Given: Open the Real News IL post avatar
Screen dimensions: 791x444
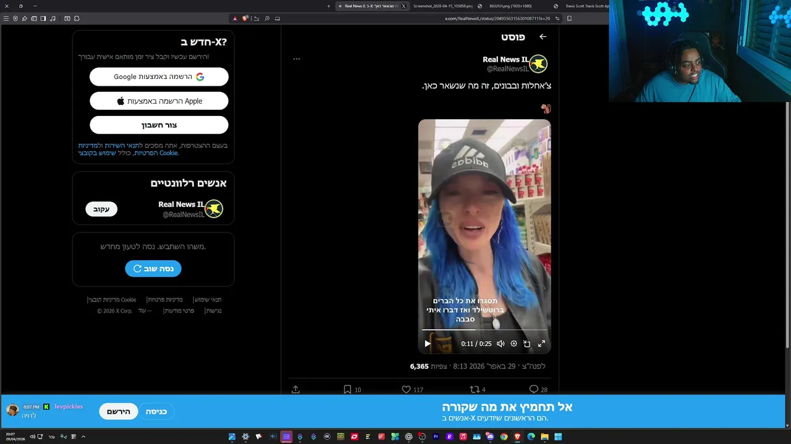Looking at the screenshot, I should point(539,64).
